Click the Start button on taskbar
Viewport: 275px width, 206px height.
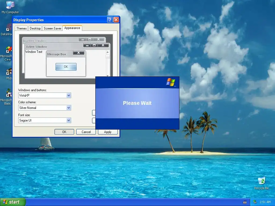[x=13, y=202]
